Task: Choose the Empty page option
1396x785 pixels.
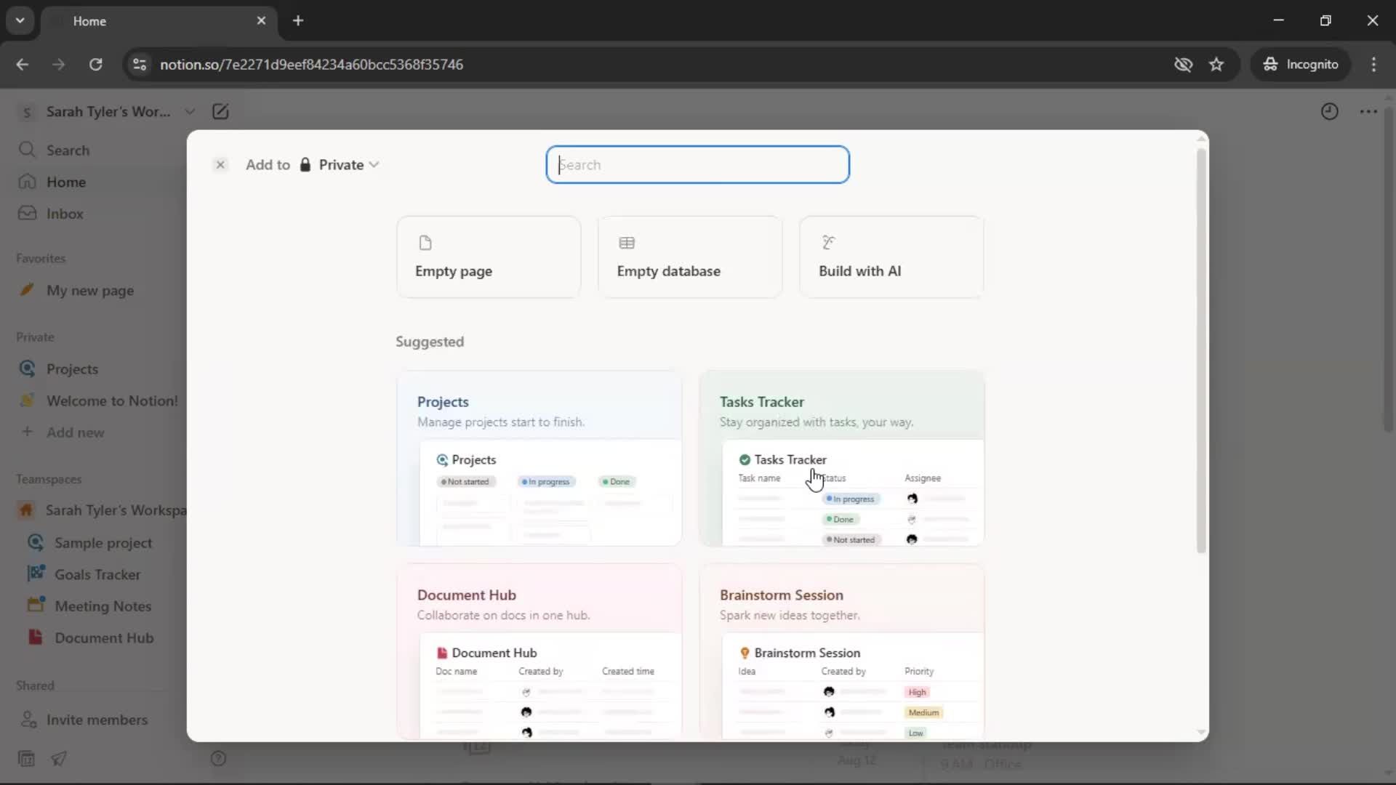Action: point(489,257)
